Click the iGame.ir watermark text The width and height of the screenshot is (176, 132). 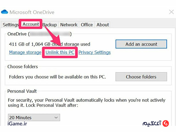17,124
